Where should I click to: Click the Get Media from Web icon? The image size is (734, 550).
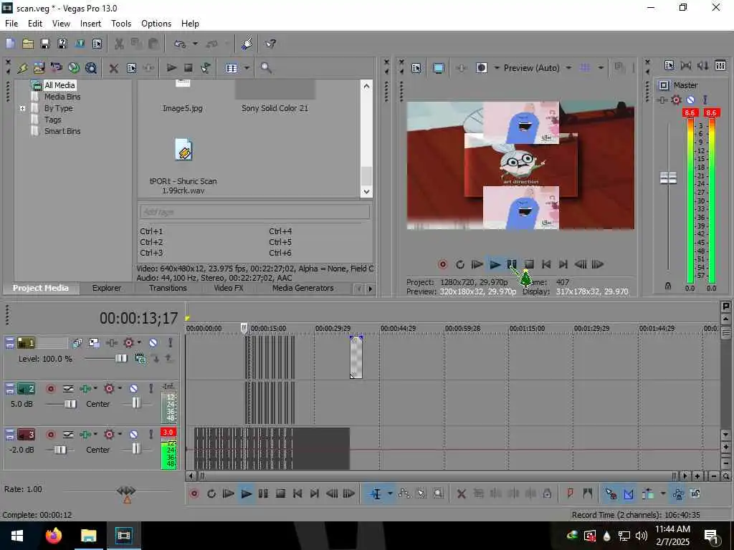[x=91, y=68]
